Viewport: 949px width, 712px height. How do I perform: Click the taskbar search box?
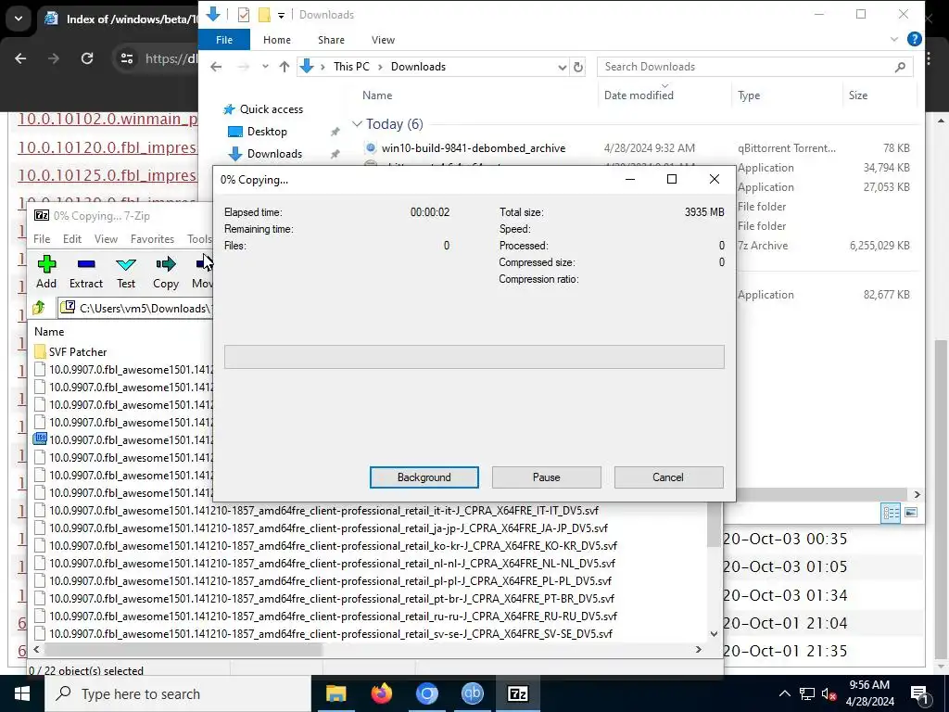178,693
